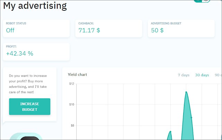Click the robot's speech bubble message text
This screenshot has height=140, width=222.
[28, 84]
